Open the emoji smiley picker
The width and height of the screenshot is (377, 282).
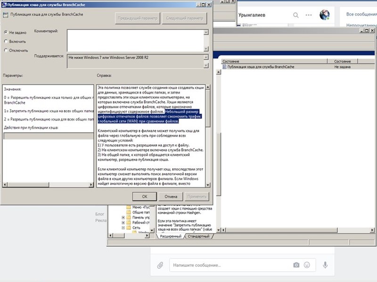[x=307, y=265]
